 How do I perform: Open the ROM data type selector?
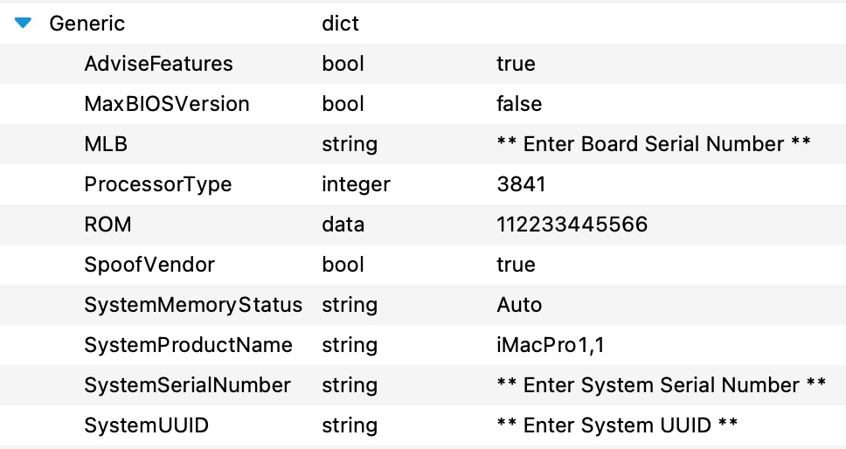coord(343,224)
